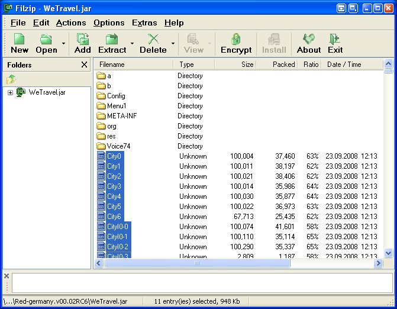Click the About toolbar icon
Screen dimensions: 397x309
pyautogui.click(x=309, y=39)
